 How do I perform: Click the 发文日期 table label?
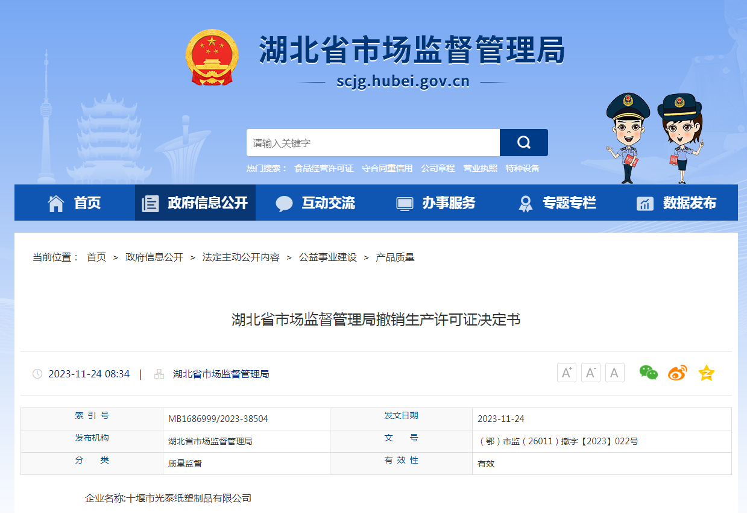(x=402, y=415)
